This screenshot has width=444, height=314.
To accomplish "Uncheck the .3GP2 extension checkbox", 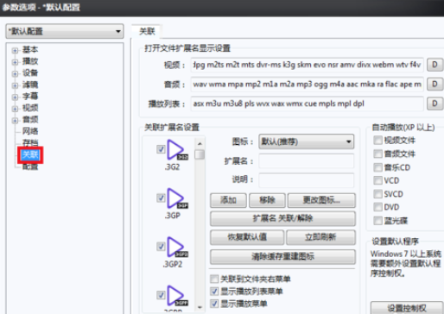I will 161,247.
